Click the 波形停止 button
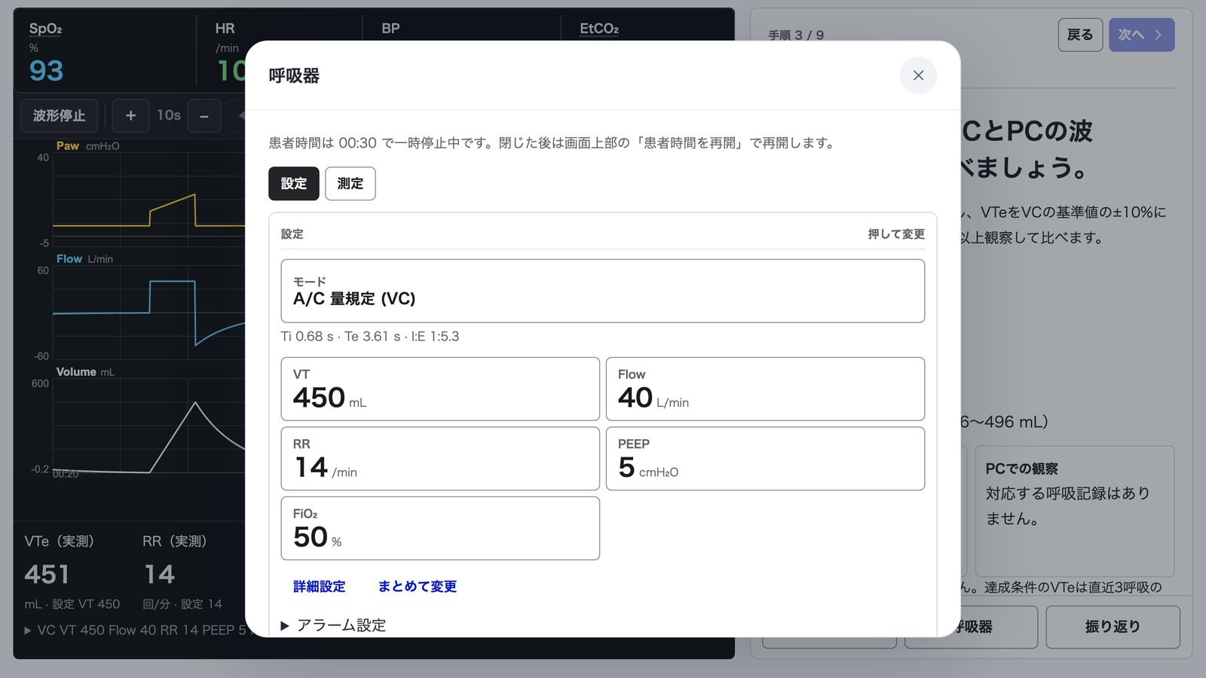This screenshot has height=678, width=1206. click(x=59, y=115)
